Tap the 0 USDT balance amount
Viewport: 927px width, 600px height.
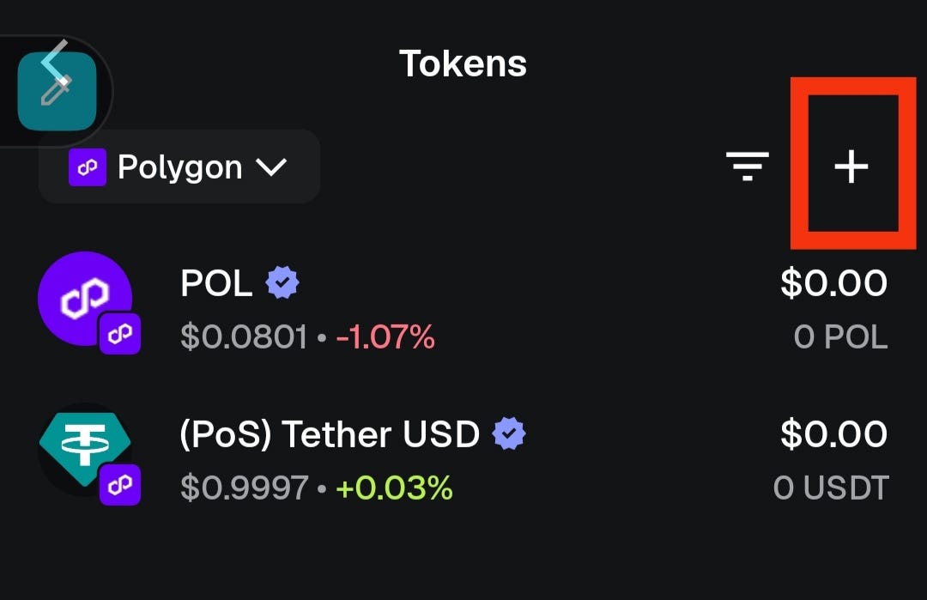point(831,488)
